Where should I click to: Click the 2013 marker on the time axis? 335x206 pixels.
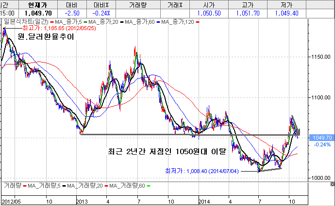click(82, 201)
